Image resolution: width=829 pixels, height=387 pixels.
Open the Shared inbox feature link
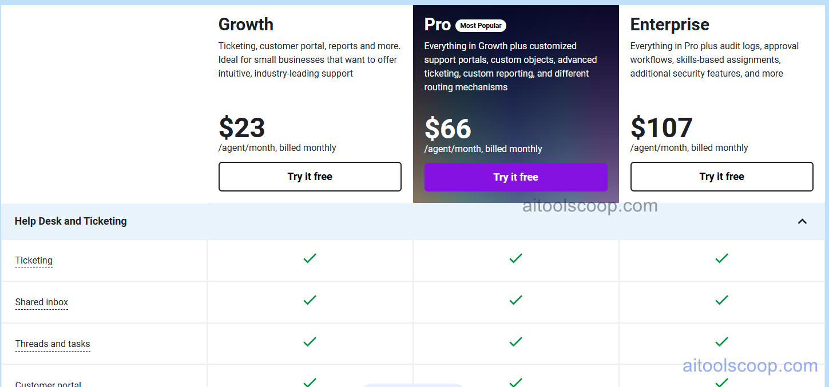tap(41, 302)
